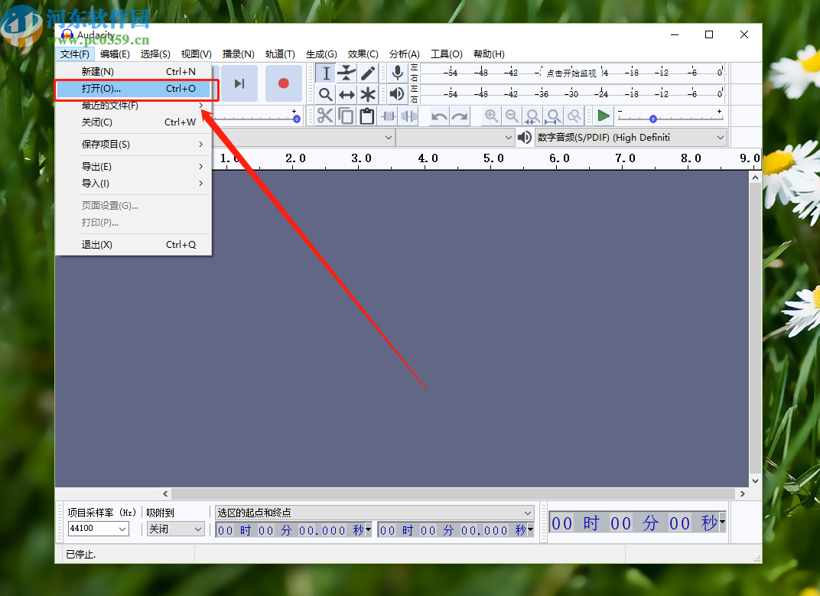
Task: Select the Zoom magnifier tool
Action: [326, 95]
